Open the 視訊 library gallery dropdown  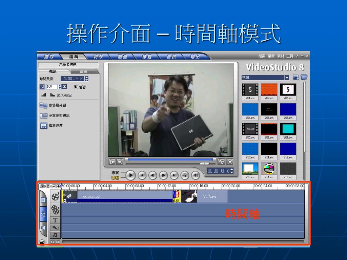click(x=287, y=78)
